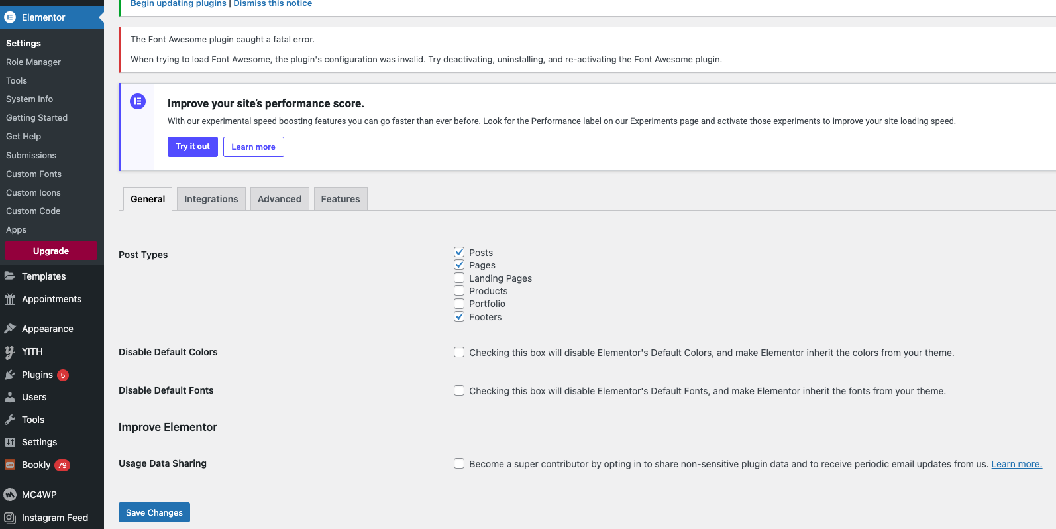
Task: Open the Features tab
Action: pyautogui.click(x=341, y=199)
